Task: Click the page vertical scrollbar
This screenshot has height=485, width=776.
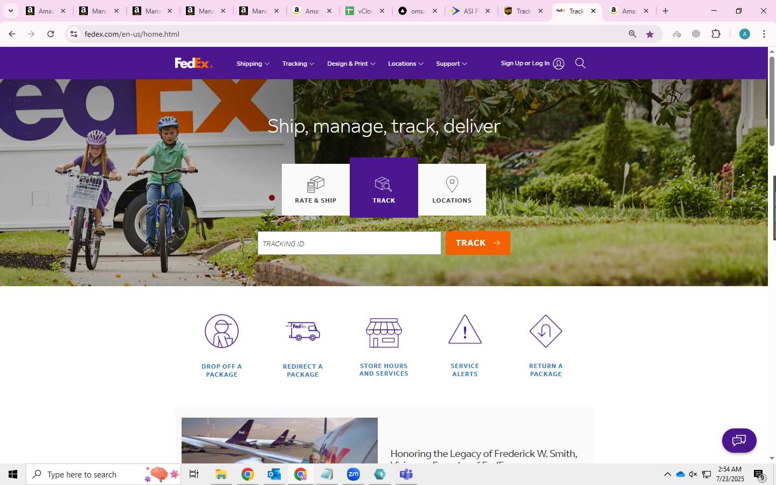Action: [772, 100]
